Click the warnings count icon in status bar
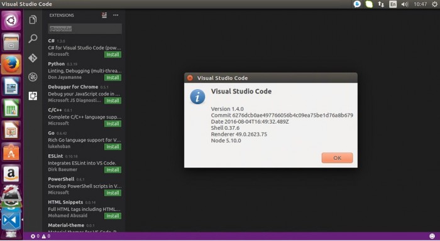Image resolution: width=440 pixels, height=241 pixels. click(44, 236)
